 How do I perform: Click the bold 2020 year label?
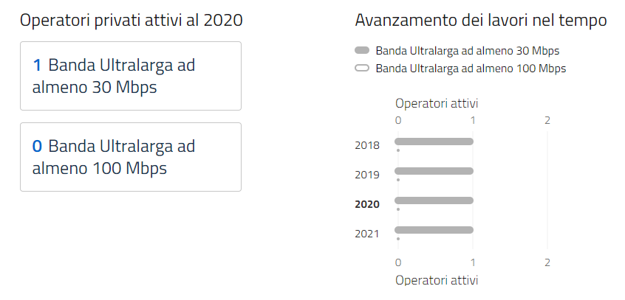coord(367,204)
